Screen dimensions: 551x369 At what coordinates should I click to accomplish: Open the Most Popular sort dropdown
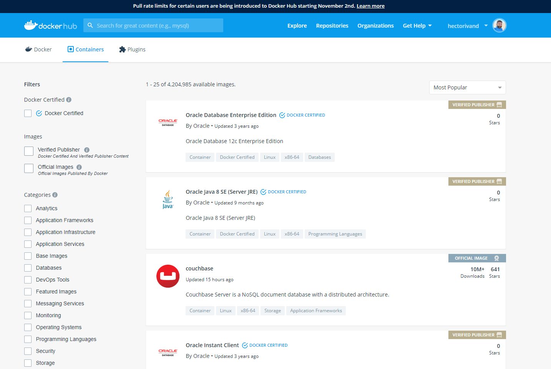click(467, 87)
